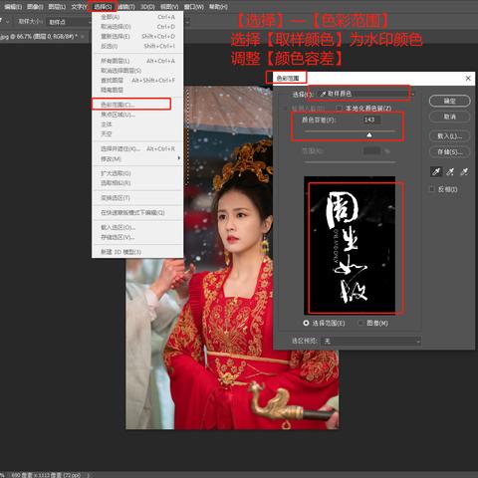Choose 选取相似(R) from the menu

[x=137, y=183]
